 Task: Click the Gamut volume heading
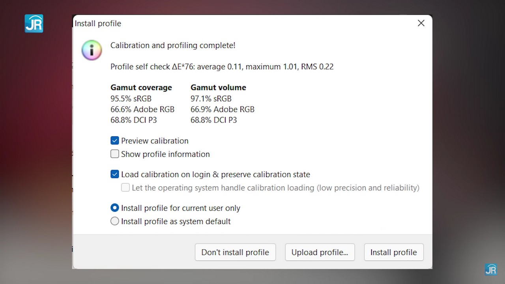pos(218,88)
